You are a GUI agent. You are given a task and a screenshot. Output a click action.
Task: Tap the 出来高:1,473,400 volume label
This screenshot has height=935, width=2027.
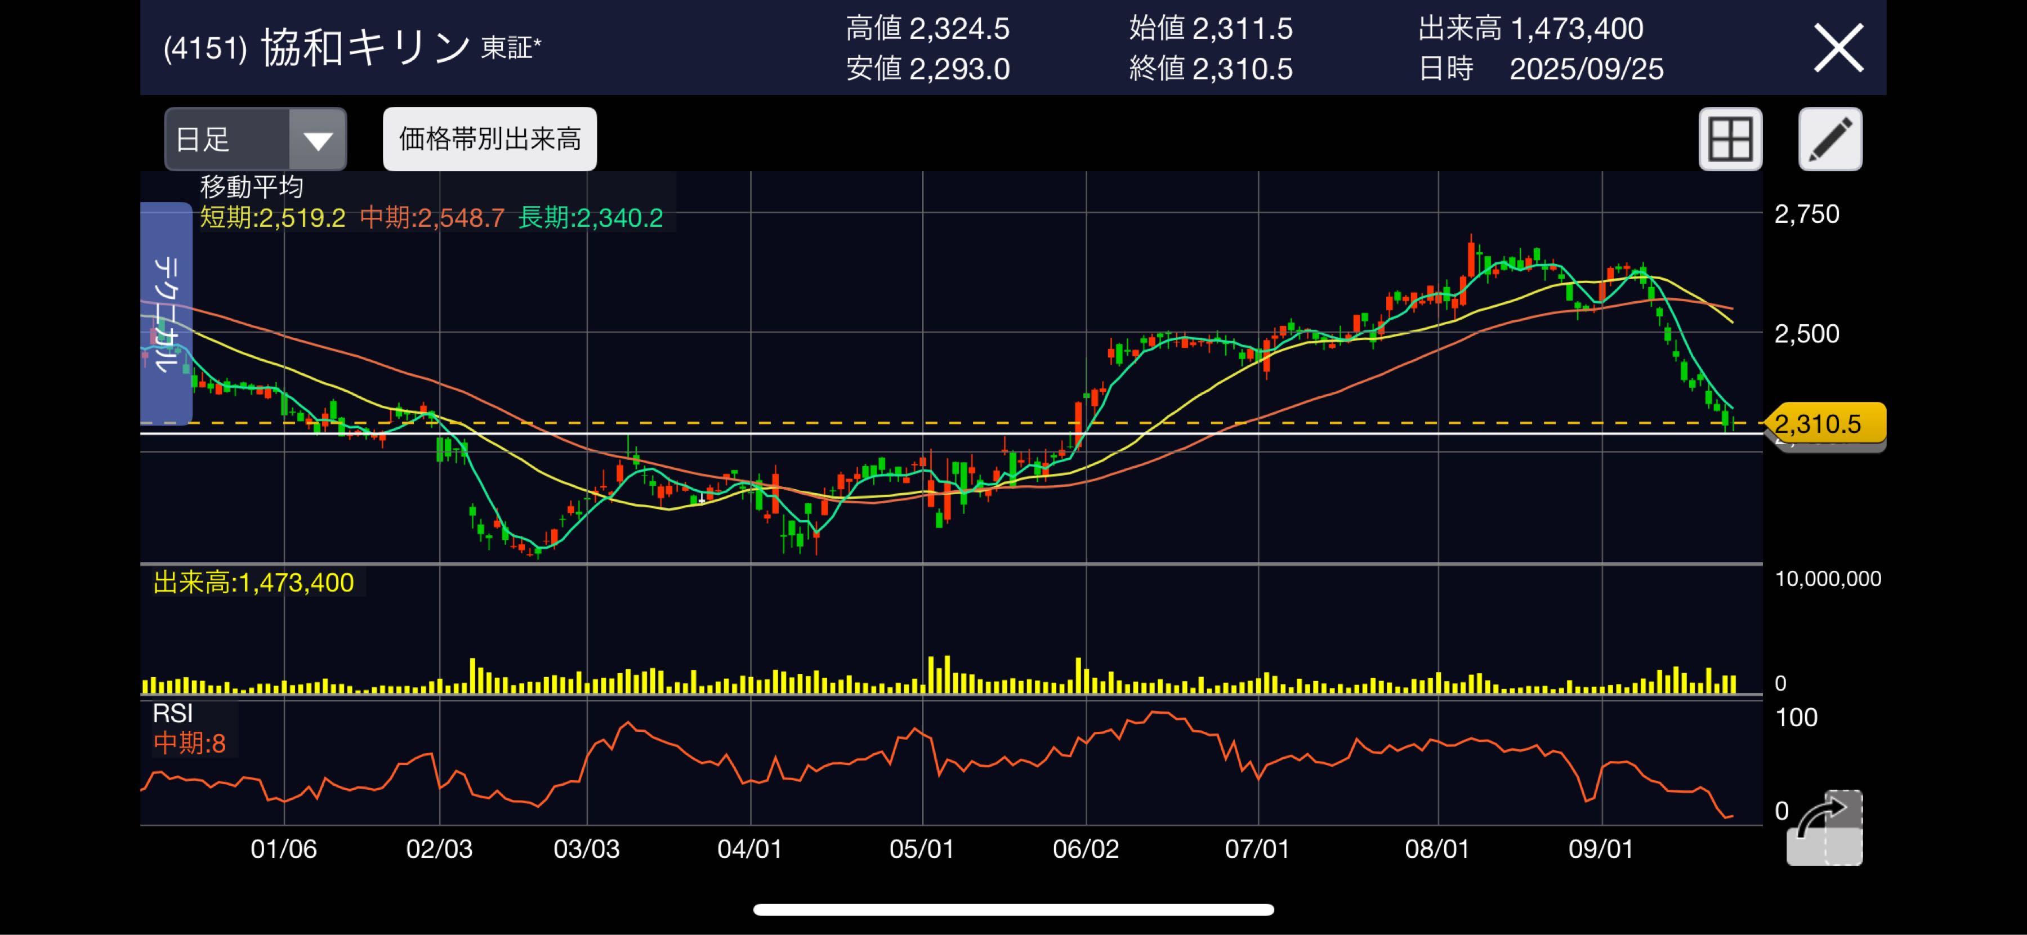(253, 583)
